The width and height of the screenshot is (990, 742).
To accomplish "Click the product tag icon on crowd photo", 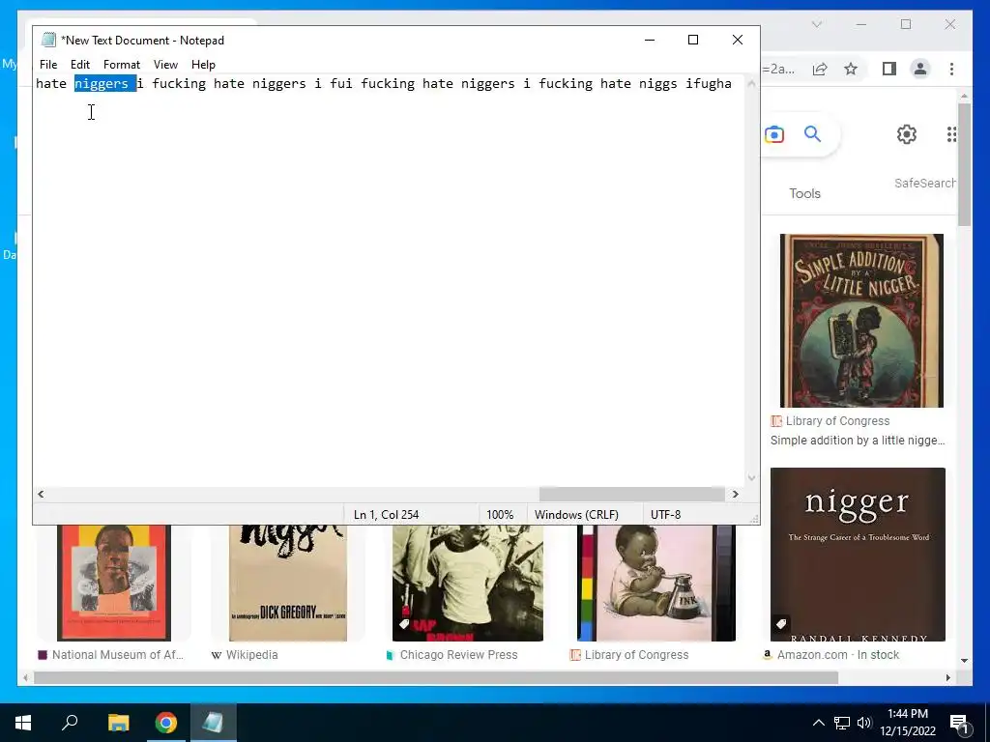I will point(404,624).
